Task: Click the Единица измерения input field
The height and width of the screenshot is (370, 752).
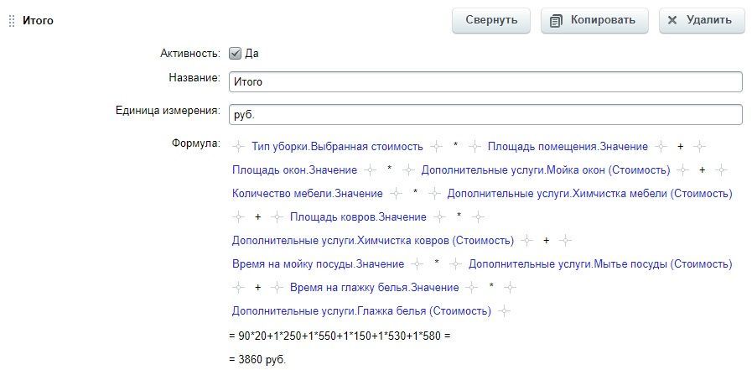Action: [486, 115]
